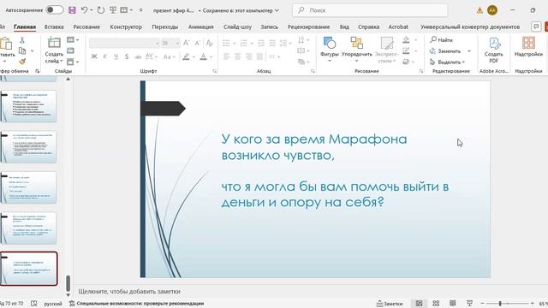548x308 pixels.
Task: Click the Justify alignment icon
Action: coord(259,56)
